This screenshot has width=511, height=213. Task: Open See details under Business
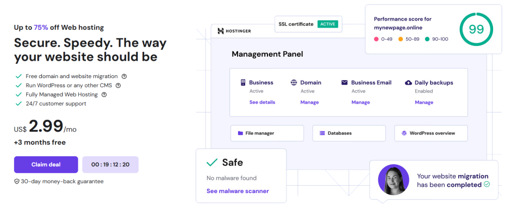tap(262, 102)
